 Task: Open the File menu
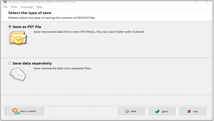(5, 7)
